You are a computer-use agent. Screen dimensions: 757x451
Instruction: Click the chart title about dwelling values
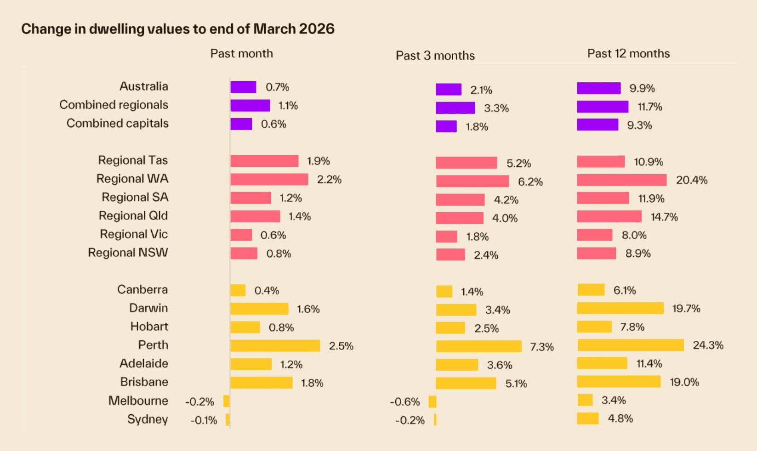click(177, 29)
